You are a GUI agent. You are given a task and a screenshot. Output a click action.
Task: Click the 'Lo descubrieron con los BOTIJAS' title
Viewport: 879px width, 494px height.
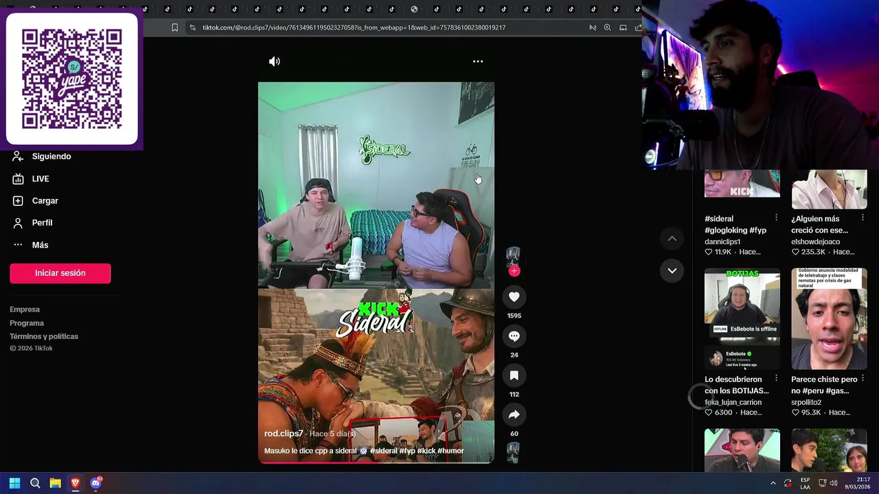(x=736, y=385)
